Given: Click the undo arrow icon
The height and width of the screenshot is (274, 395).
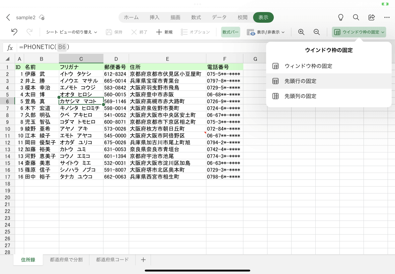Looking at the screenshot, I should (14, 32).
